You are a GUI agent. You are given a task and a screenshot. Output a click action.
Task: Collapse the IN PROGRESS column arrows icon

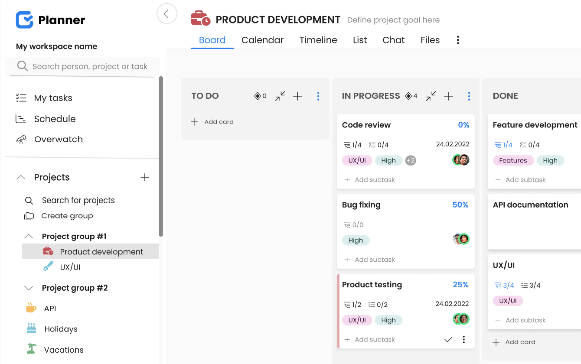(x=431, y=96)
